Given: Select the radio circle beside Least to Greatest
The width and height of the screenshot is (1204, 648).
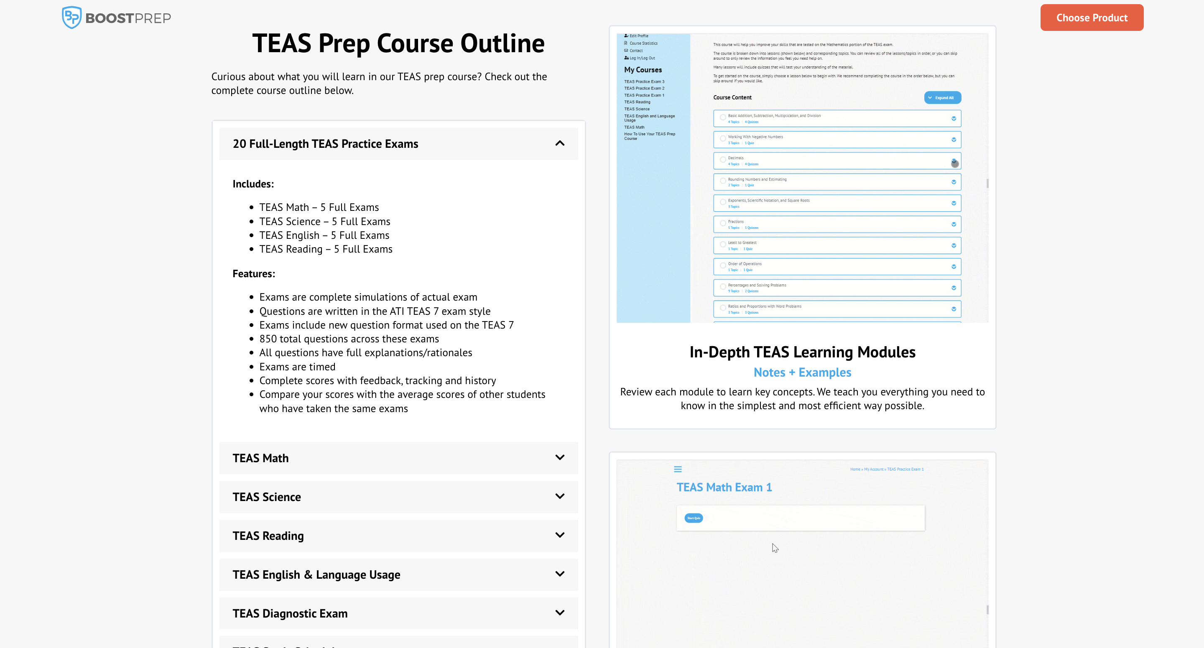Looking at the screenshot, I should [722, 245].
